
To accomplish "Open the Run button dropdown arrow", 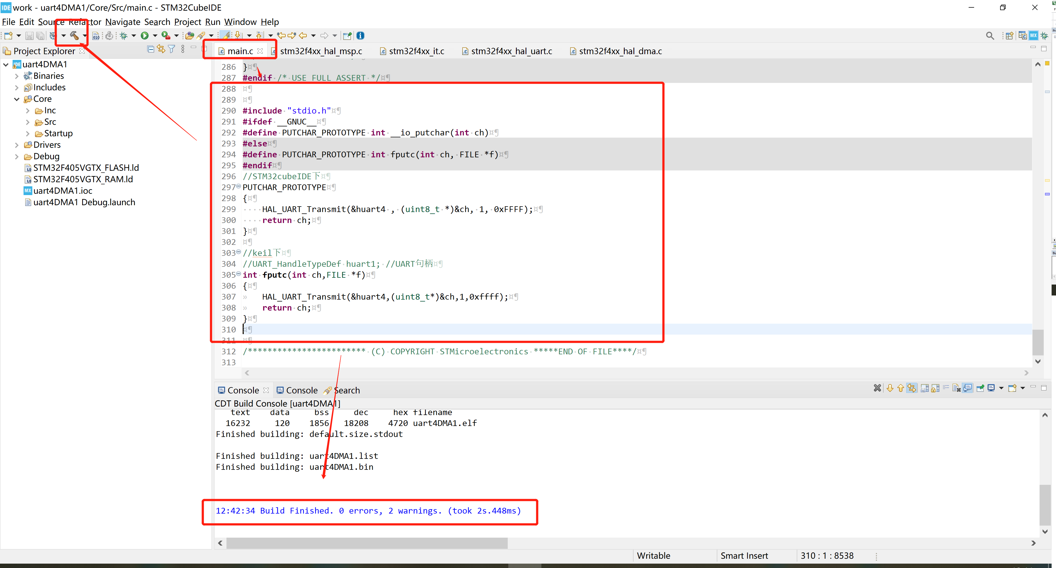I will click(154, 36).
